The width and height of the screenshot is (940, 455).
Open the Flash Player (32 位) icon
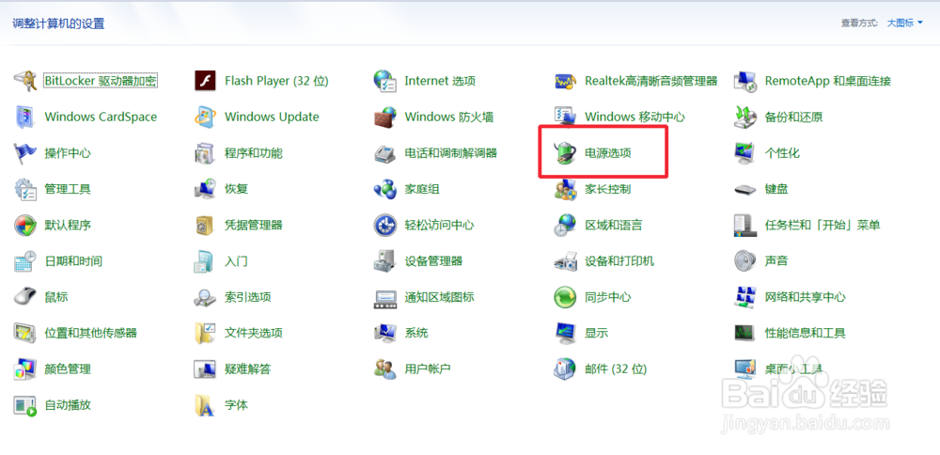(x=205, y=81)
